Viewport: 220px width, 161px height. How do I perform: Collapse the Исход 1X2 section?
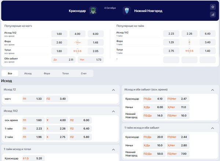[113, 111]
